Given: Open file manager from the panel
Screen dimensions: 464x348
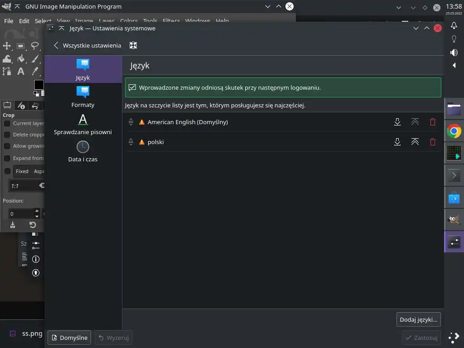Looking at the screenshot, I should (x=454, y=109).
